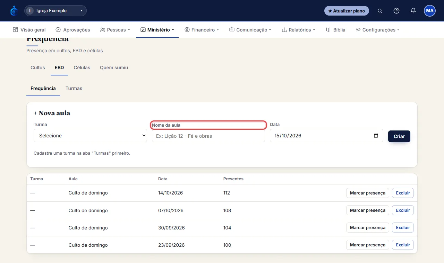Open the Turma Selecione dropdown
The height and width of the screenshot is (263, 444).
tap(90, 136)
